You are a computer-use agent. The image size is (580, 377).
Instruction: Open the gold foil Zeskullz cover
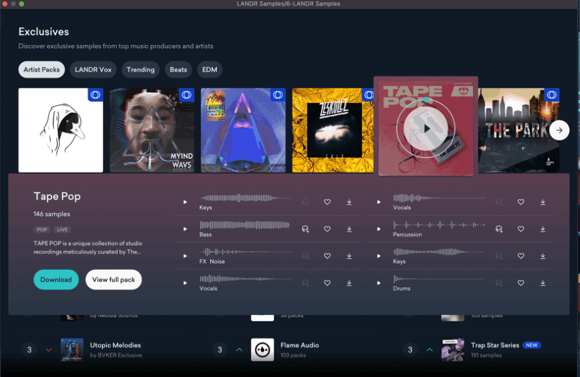[x=333, y=130]
